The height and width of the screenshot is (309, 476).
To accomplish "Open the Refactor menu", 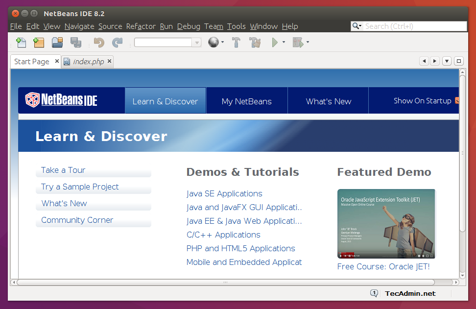I will click(141, 26).
